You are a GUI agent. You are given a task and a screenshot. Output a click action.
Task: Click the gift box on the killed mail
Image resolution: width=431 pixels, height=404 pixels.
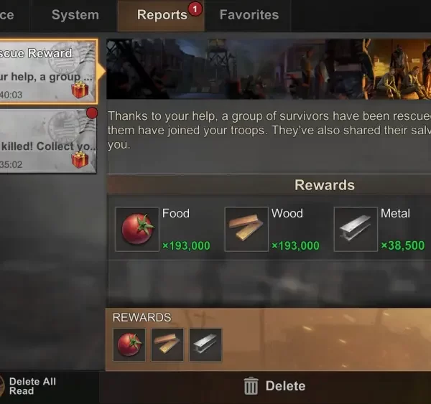[80, 159]
